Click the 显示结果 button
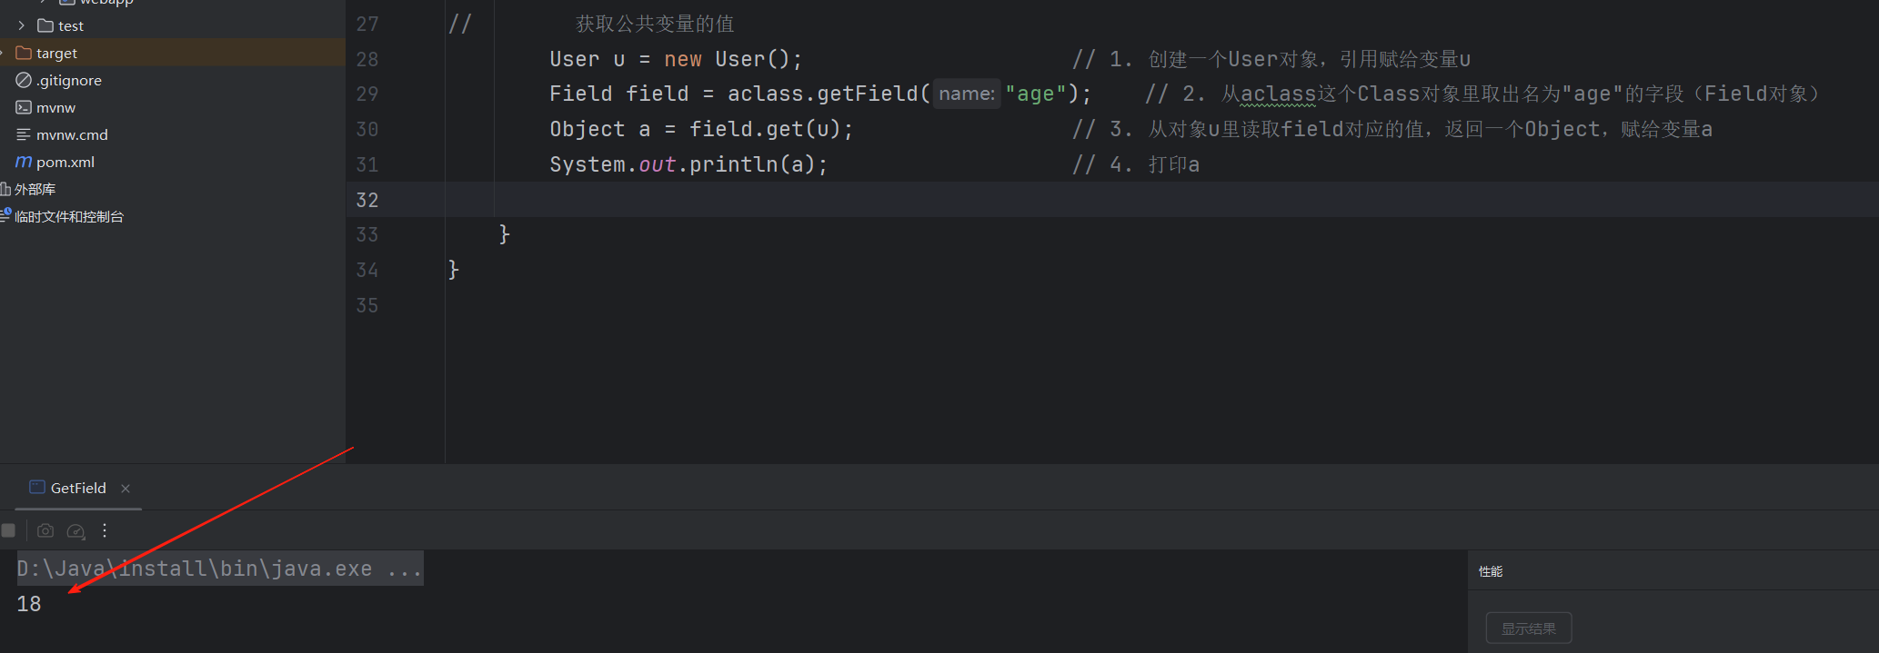Viewport: 1879px width, 653px height. 1528,628
